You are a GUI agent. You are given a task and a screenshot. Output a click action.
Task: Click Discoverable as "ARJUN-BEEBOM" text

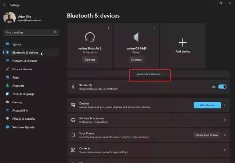pyautogui.click(x=98, y=89)
